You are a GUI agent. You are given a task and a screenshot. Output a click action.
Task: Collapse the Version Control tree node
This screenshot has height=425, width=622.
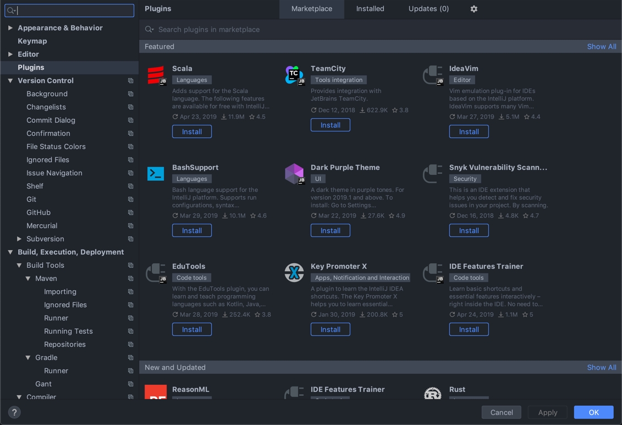coord(10,81)
